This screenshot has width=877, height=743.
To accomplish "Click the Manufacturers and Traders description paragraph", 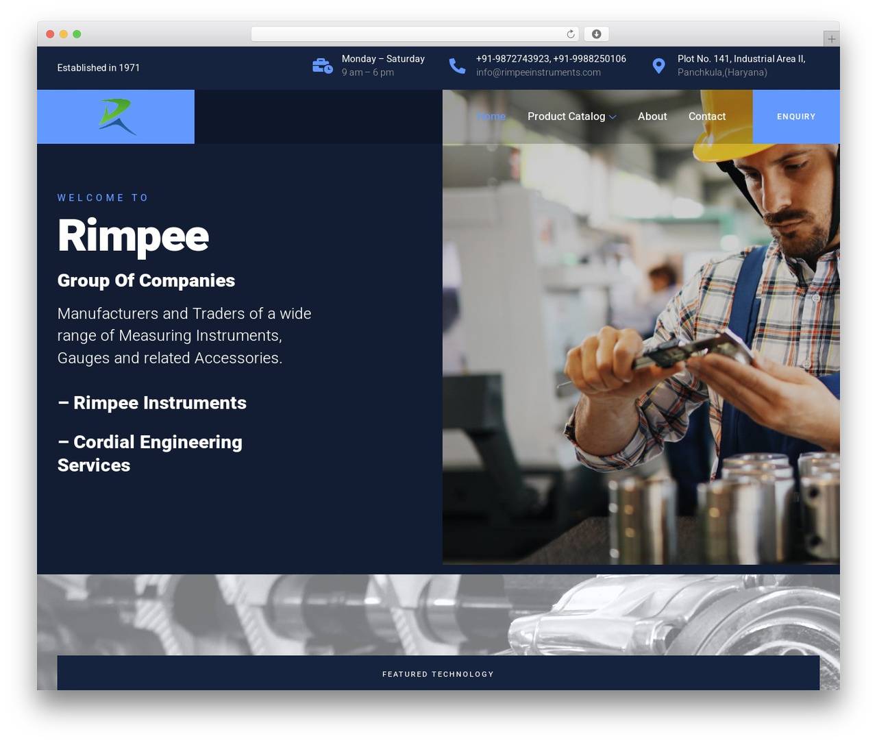I will [184, 336].
